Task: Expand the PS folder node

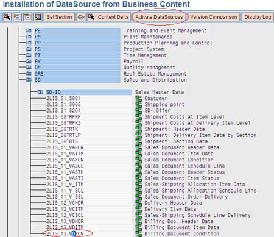Action: pyautogui.click(x=29, y=49)
